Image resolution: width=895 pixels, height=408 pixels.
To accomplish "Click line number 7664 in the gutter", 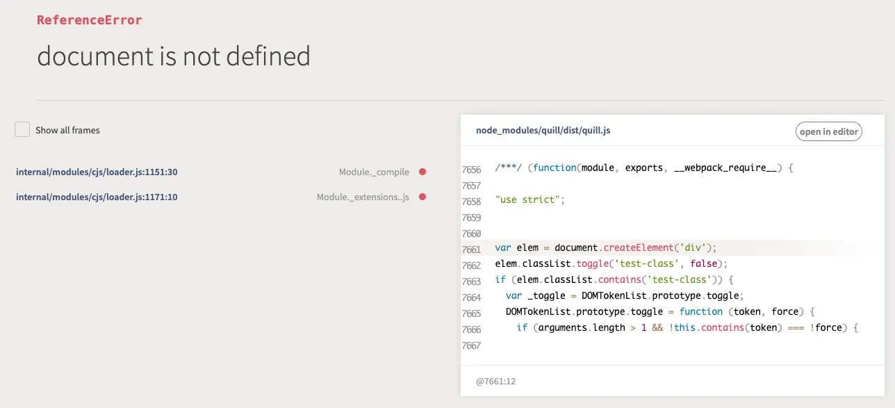I will click(471, 297).
